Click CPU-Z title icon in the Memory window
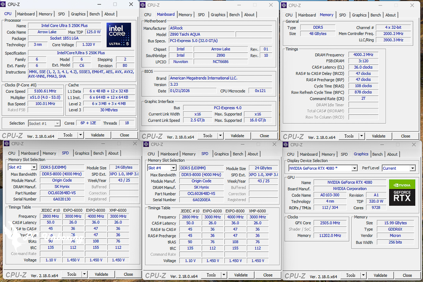Screen dimensions: 423x282 pyautogui.click(x=284, y=5)
